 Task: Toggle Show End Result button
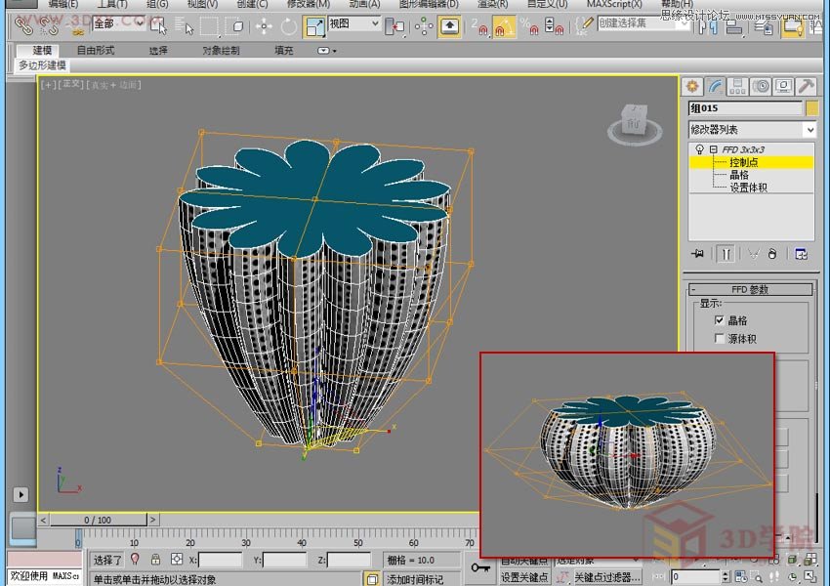click(726, 254)
